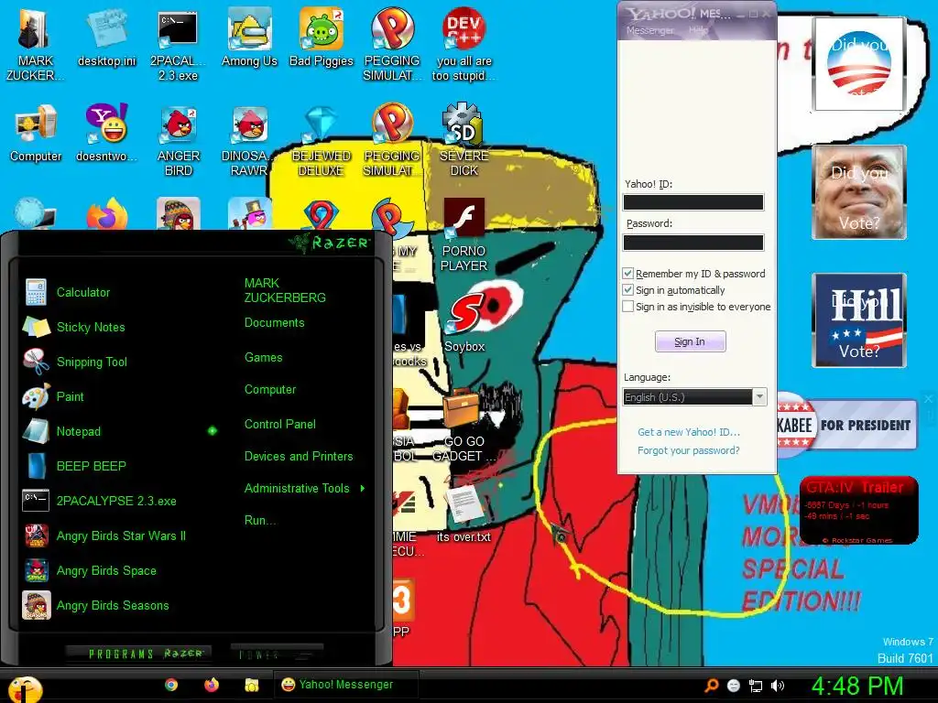
Task: Open the DINOSA RAWR desktop icon
Action: 249,140
